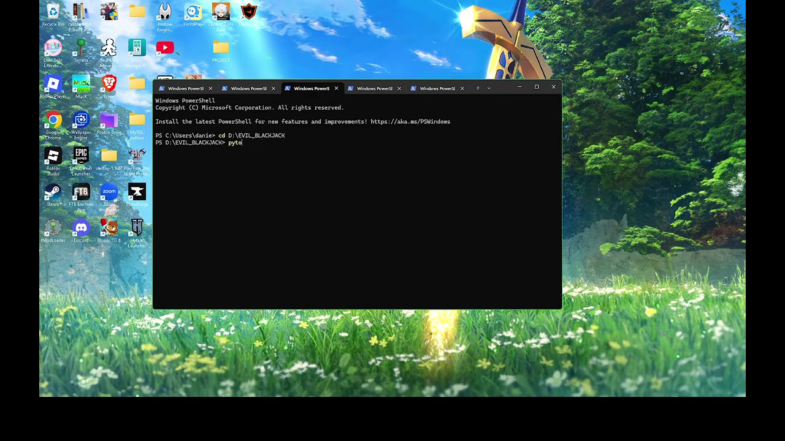This screenshot has height=441, width=785.
Task: Launch tModLoader from desktop
Action: coord(53,231)
